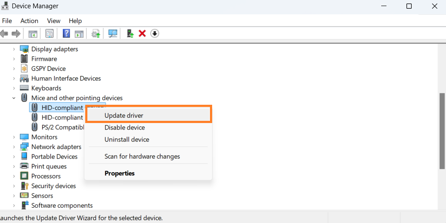Image resolution: width=446 pixels, height=223 pixels.
Task: Click the GSPY Device icon
Action: tap(24, 69)
